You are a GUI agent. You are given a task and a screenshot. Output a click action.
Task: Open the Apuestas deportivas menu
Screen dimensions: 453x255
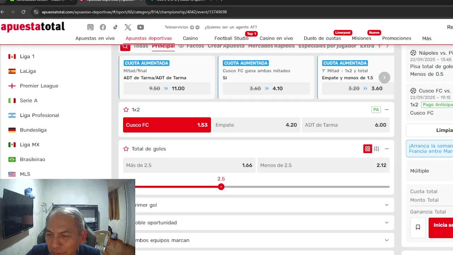(x=149, y=38)
